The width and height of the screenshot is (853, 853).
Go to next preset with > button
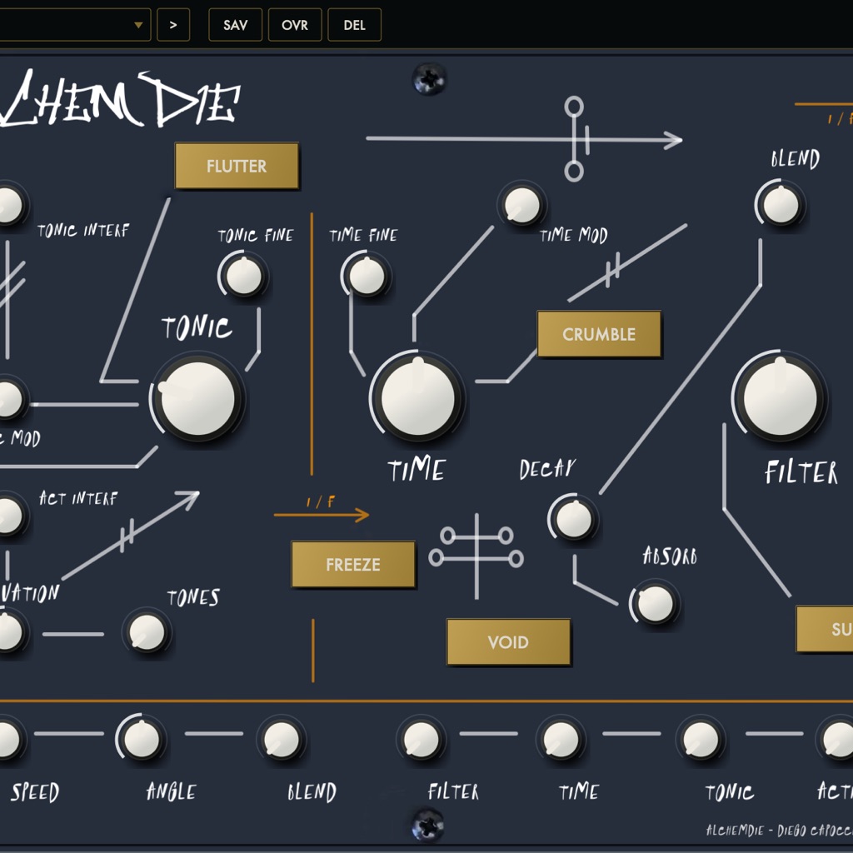[173, 25]
